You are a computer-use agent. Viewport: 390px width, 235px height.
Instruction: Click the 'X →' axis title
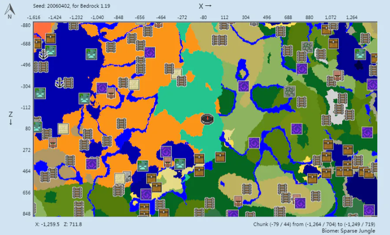[205, 6]
